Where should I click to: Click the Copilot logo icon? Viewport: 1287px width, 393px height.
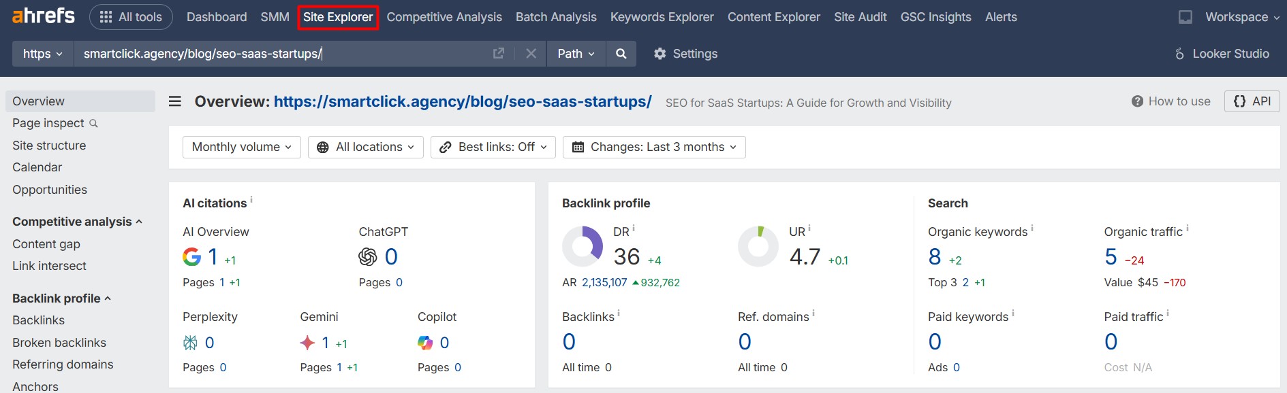point(425,343)
